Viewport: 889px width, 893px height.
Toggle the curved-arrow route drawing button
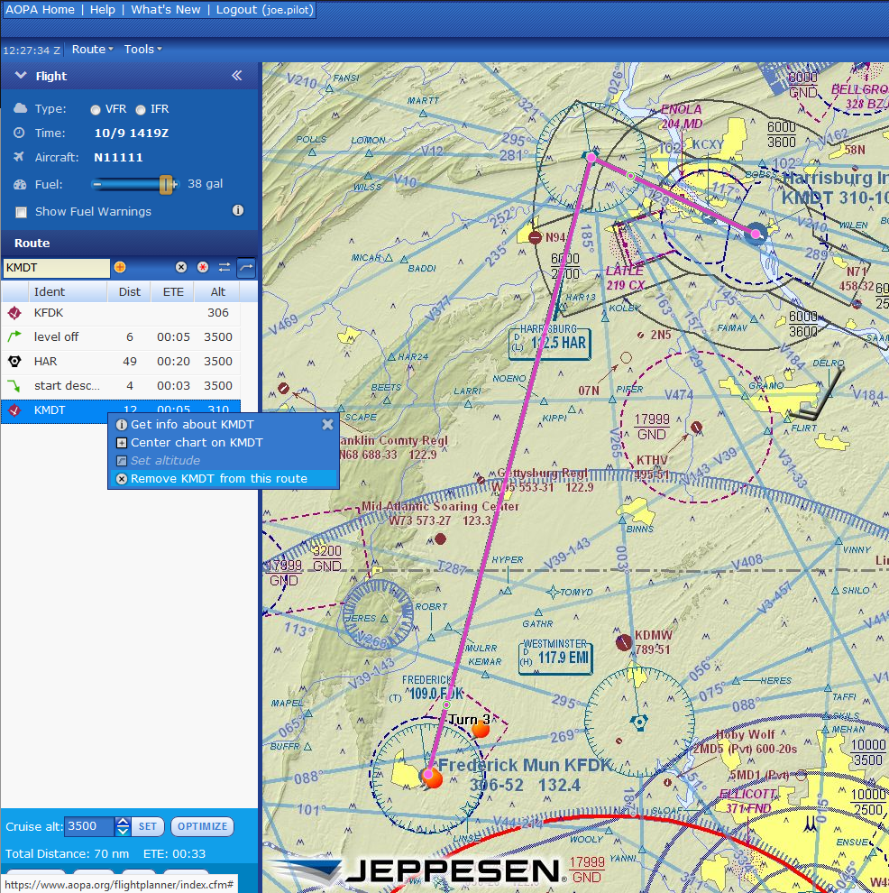pyautogui.click(x=246, y=267)
